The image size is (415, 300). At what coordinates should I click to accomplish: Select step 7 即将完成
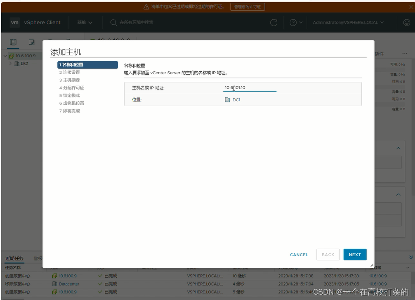coord(70,111)
